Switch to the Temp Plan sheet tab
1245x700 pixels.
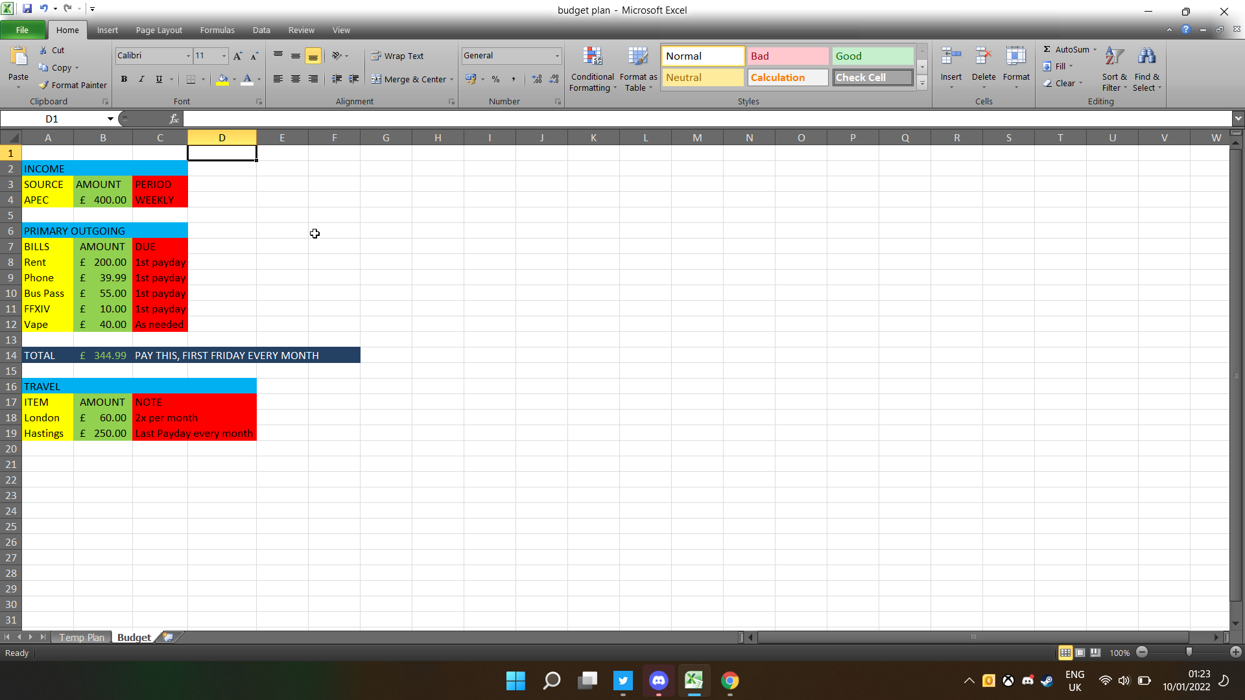point(82,637)
